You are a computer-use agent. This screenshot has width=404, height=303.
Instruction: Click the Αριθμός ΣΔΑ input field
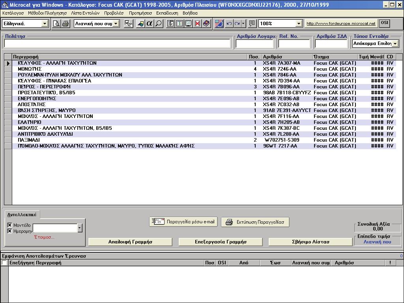pyautogui.click(x=331, y=43)
